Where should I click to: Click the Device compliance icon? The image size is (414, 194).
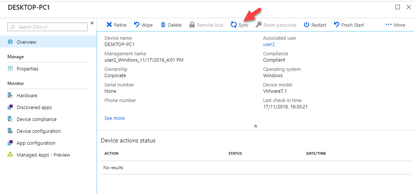(10, 119)
